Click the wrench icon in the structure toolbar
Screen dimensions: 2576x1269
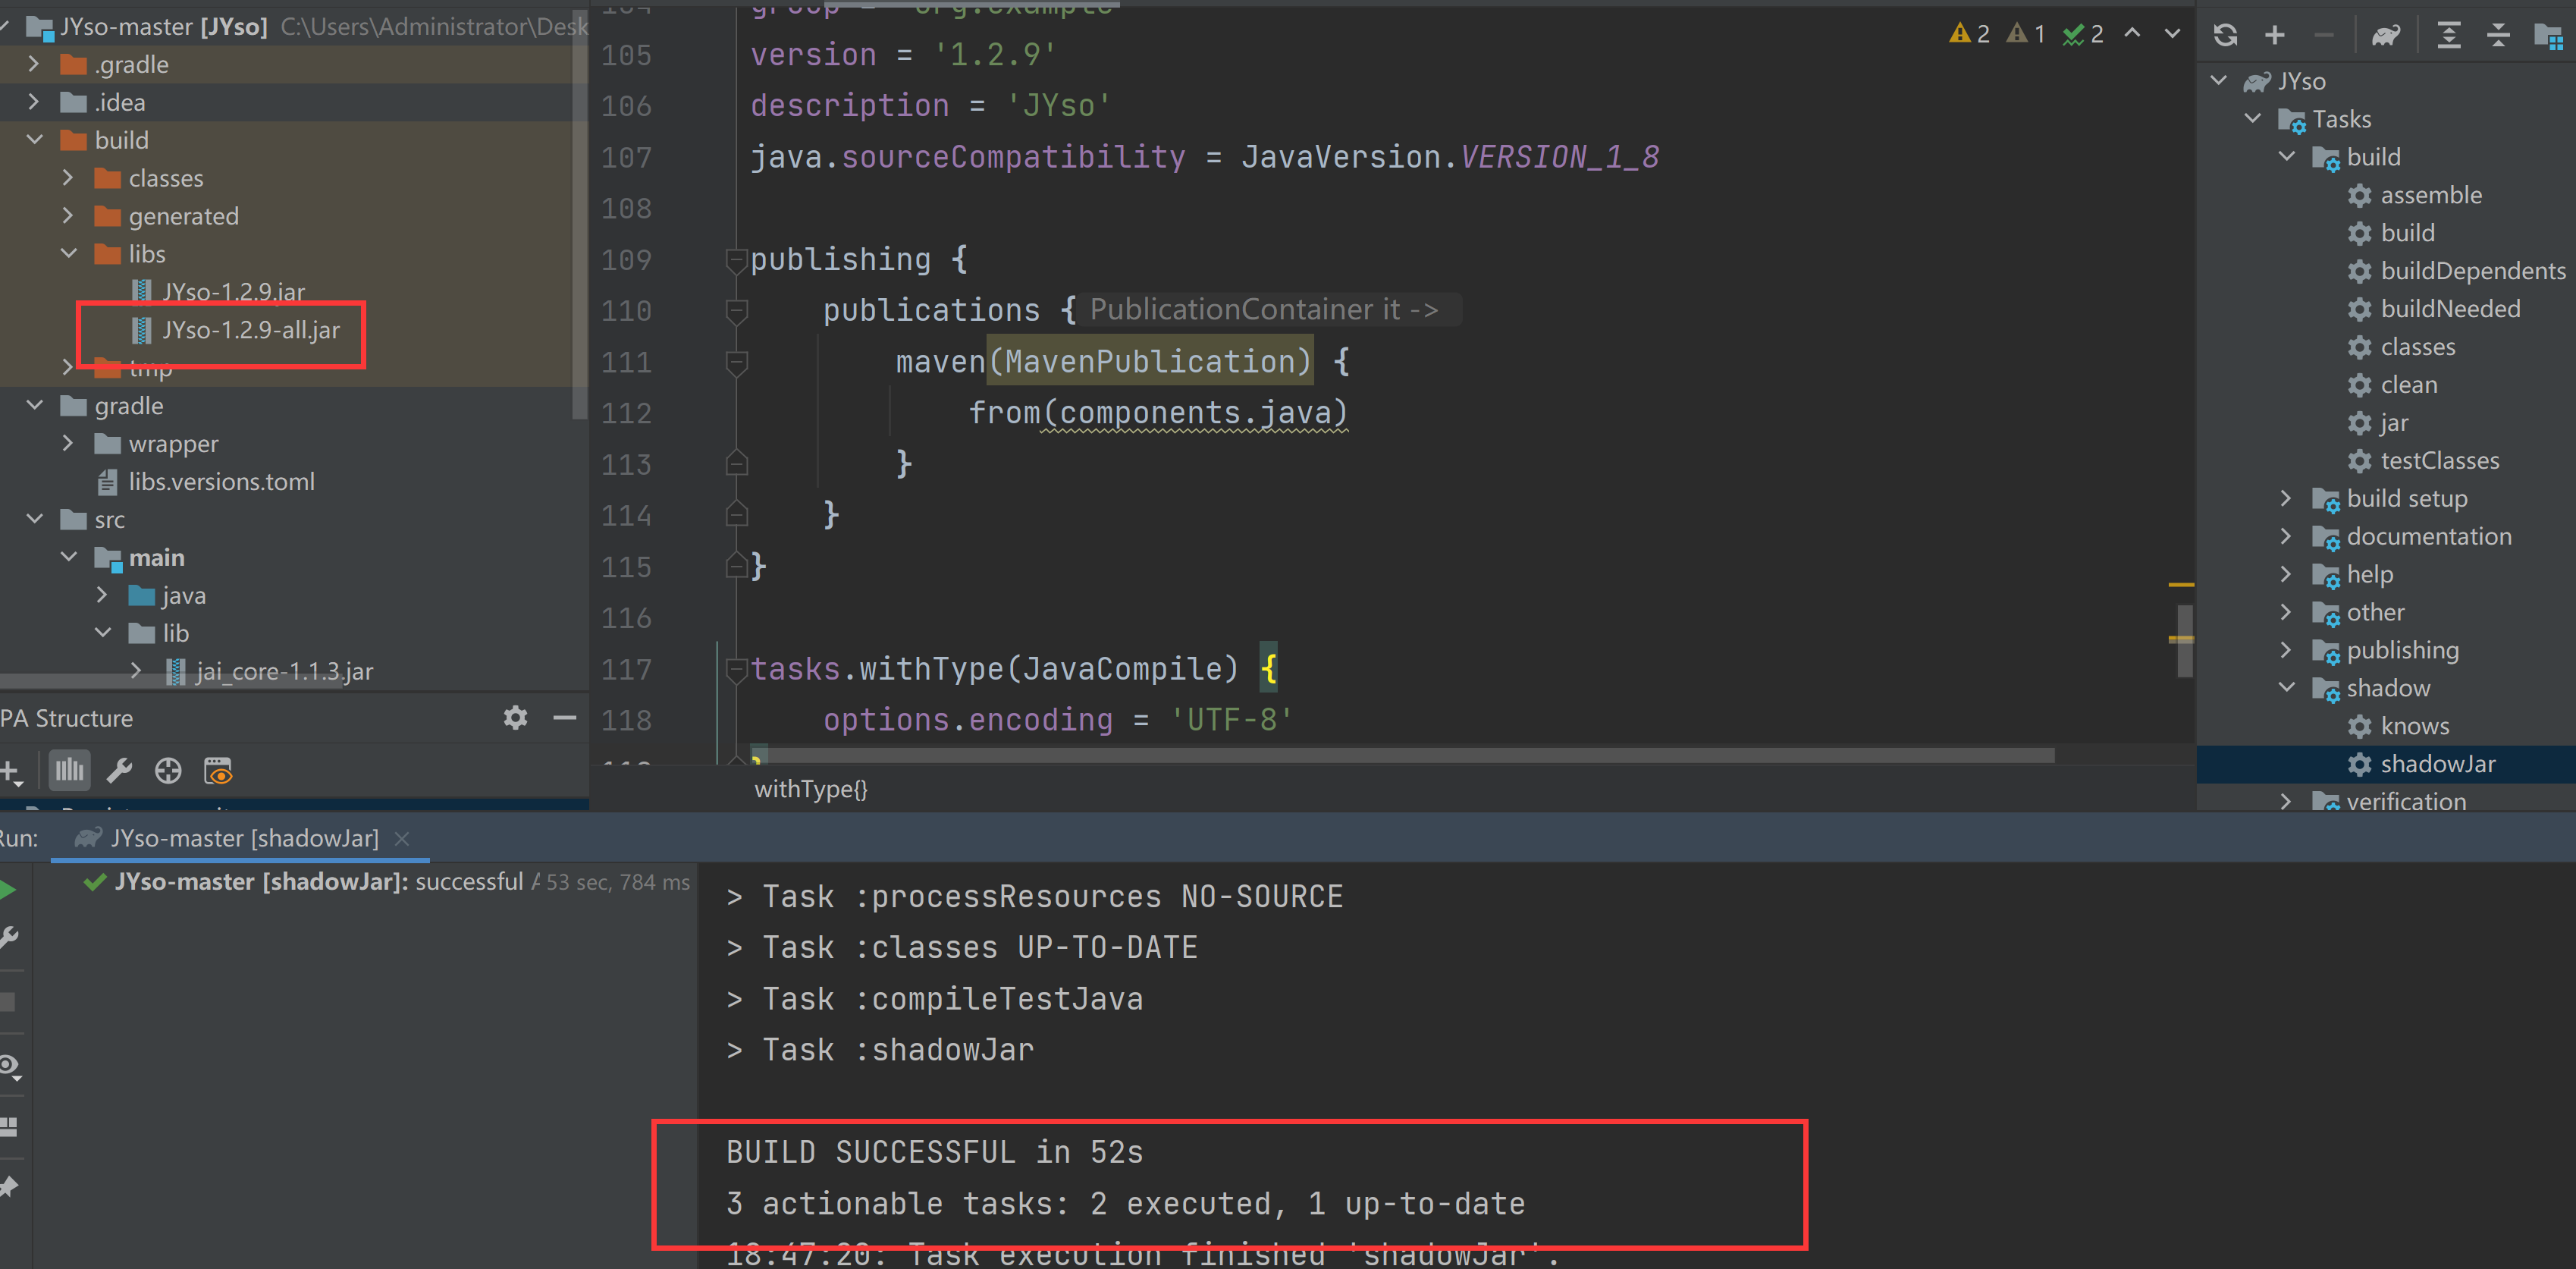click(x=119, y=771)
